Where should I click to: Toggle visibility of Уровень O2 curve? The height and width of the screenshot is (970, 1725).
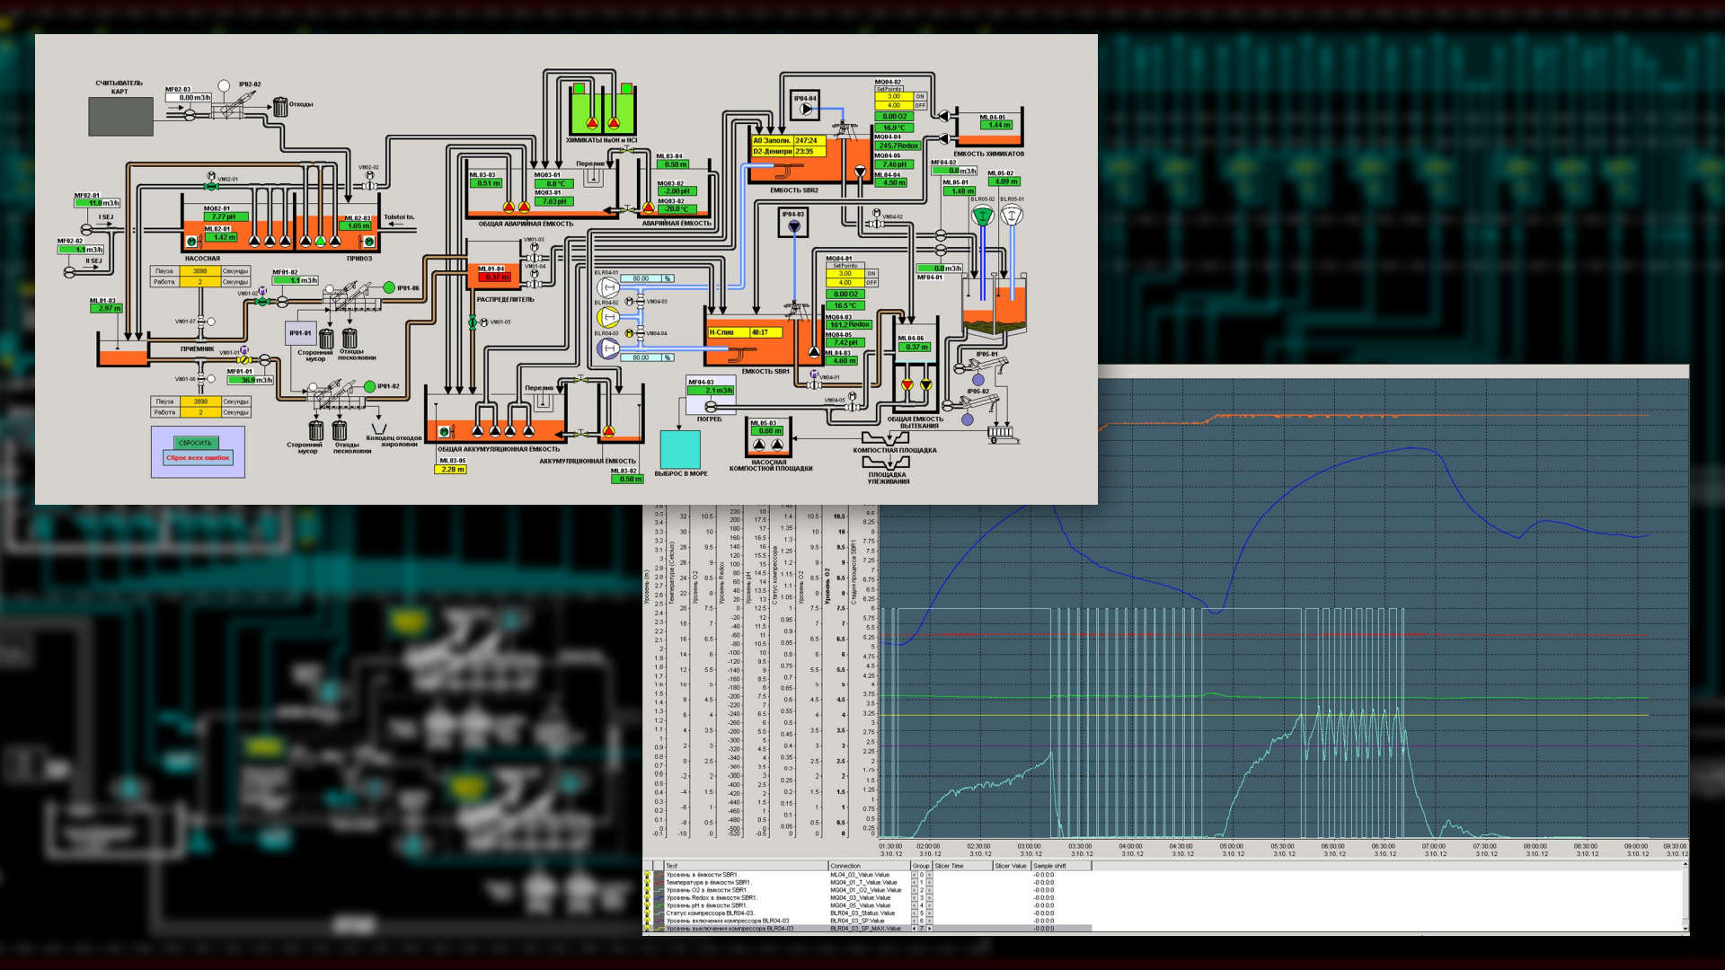click(x=647, y=890)
